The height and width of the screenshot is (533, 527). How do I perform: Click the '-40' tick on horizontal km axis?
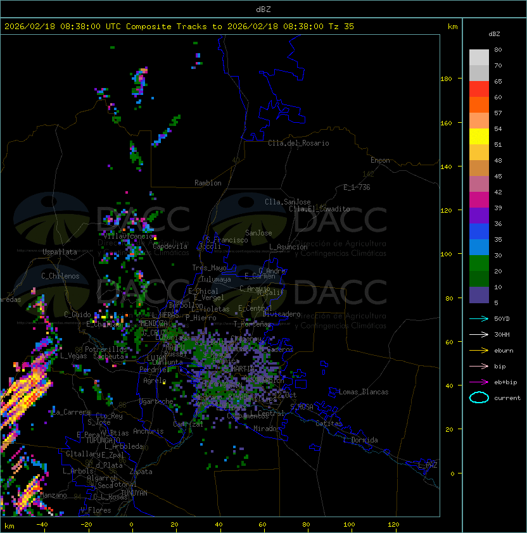click(x=42, y=525)
